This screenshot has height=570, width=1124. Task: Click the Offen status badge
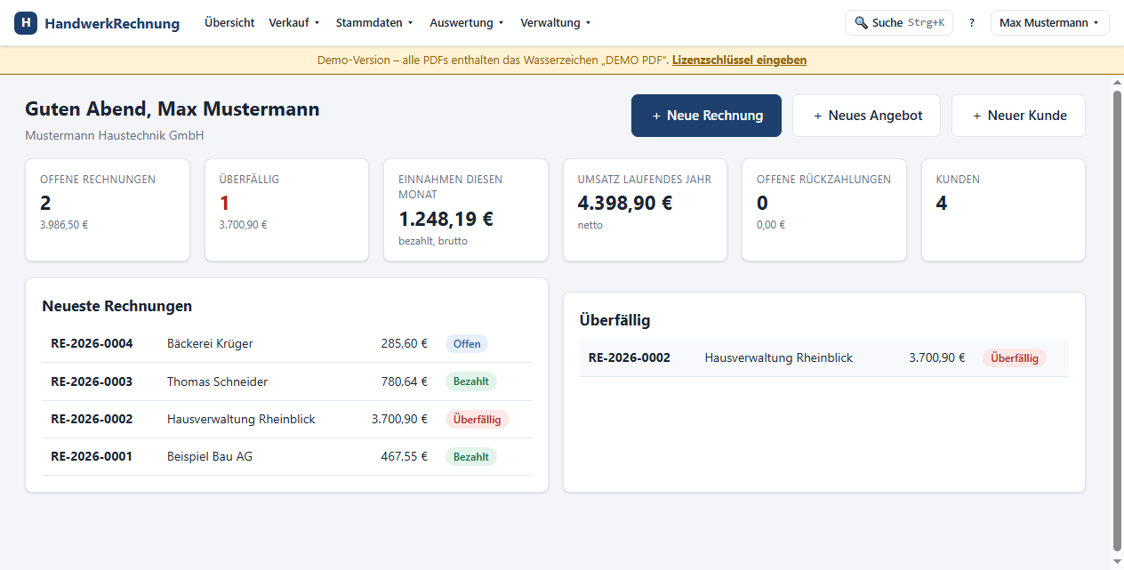(x=467, y=344)
